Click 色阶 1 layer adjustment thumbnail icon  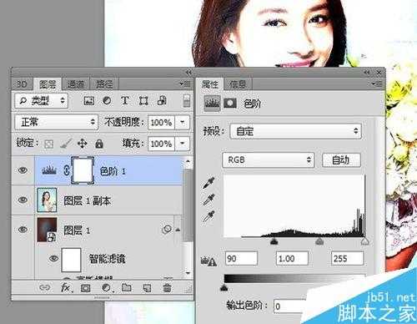point(49,170)
